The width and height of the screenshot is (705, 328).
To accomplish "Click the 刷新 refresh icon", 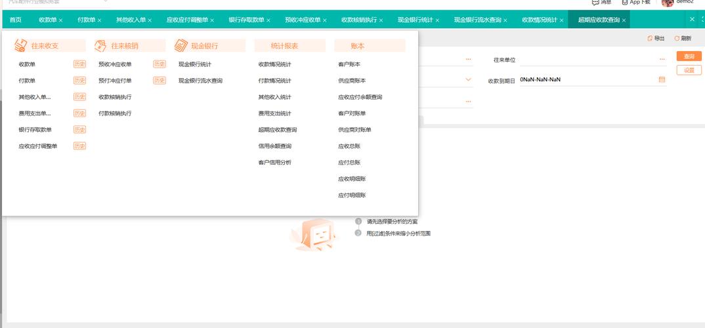I will 677,39.
